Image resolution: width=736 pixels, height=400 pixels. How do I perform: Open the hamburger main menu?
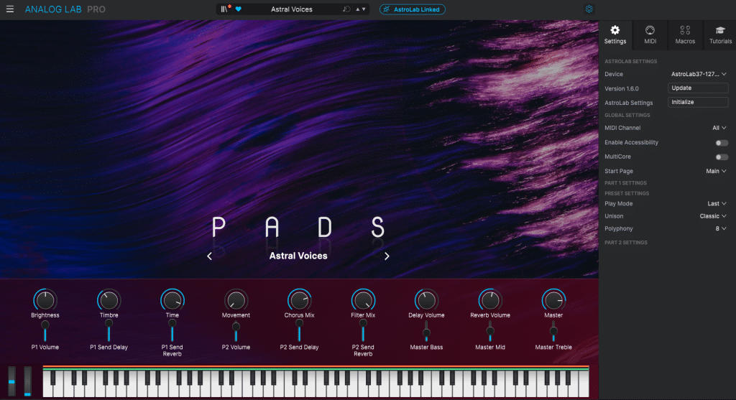pyautogui.click(x=10, y=9)
